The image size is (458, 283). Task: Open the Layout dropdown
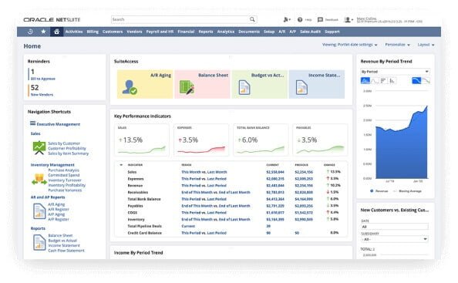[x=426, y=45]
